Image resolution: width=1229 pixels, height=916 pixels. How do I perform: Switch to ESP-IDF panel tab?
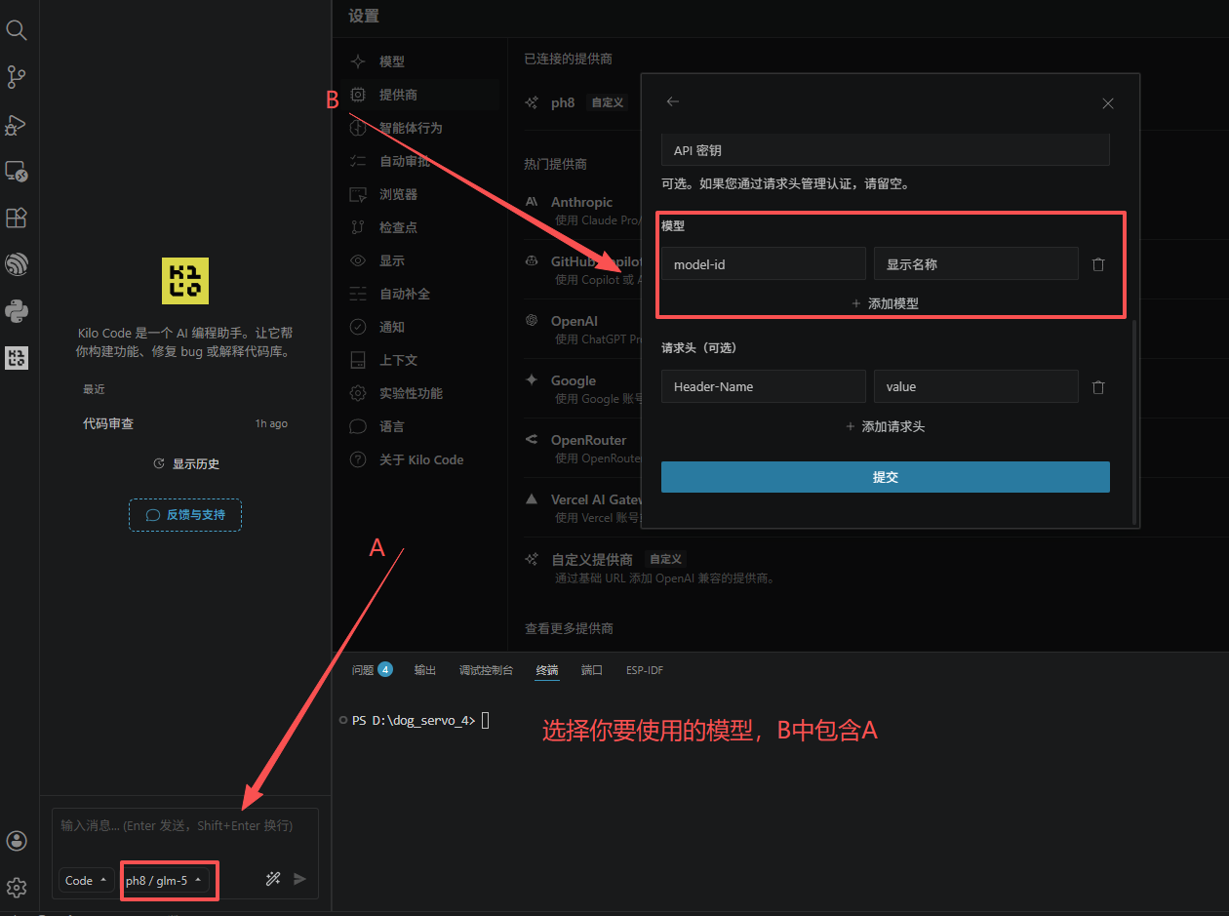[645, 670]
